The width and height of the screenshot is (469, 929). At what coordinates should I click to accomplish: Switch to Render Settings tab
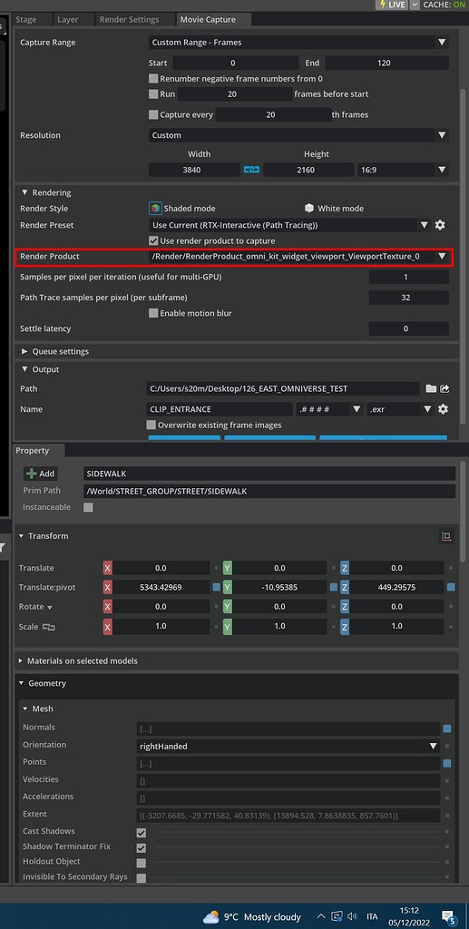coord(129,20)
